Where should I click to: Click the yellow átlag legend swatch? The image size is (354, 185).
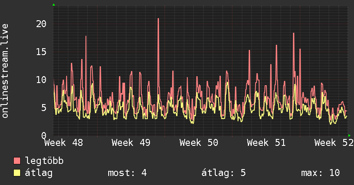click(x=17, y=173)
